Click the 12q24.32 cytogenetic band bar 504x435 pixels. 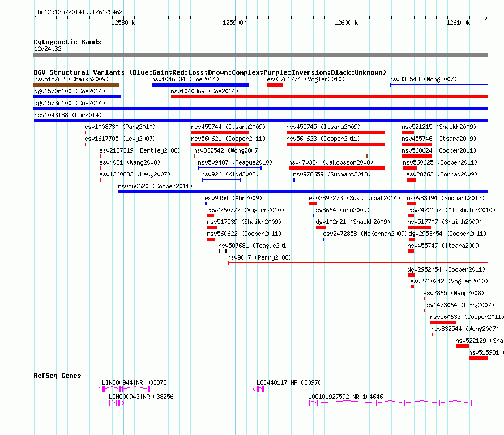[260, 55]
